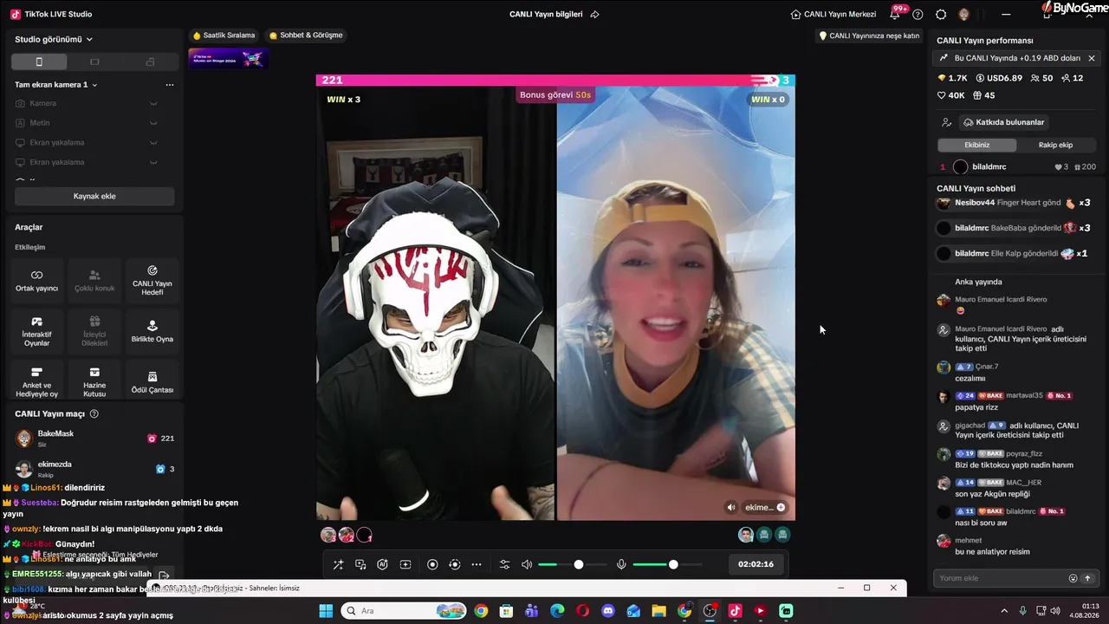The width and height of the screenshot is (1109, 624).
Task: Open the Saatlik Sıralama tab
Action: point(224,36)
